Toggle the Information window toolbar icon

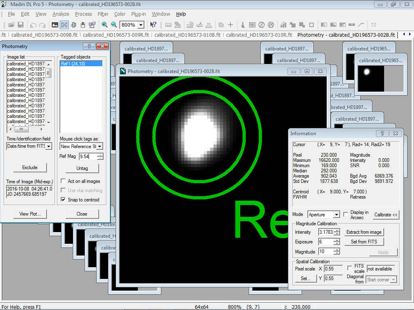[64, 25]
